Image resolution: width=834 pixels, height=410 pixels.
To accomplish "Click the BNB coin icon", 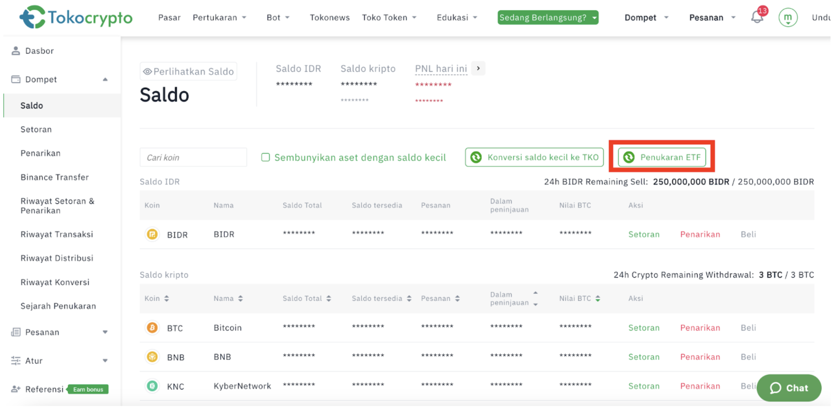I will click(152, 357).
